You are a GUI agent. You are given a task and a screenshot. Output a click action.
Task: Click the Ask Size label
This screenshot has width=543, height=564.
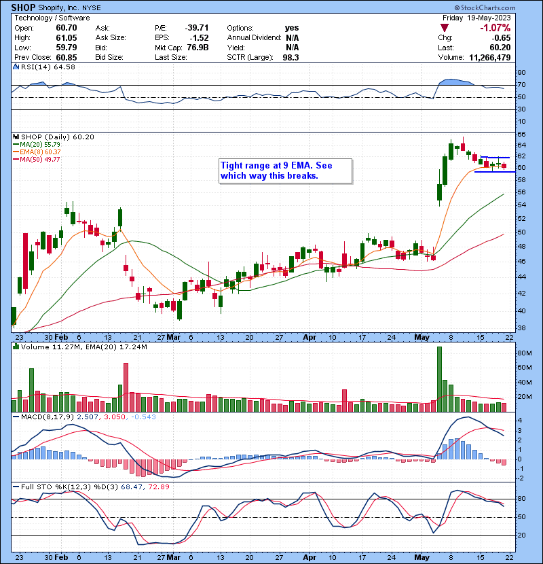coord(111,38)
